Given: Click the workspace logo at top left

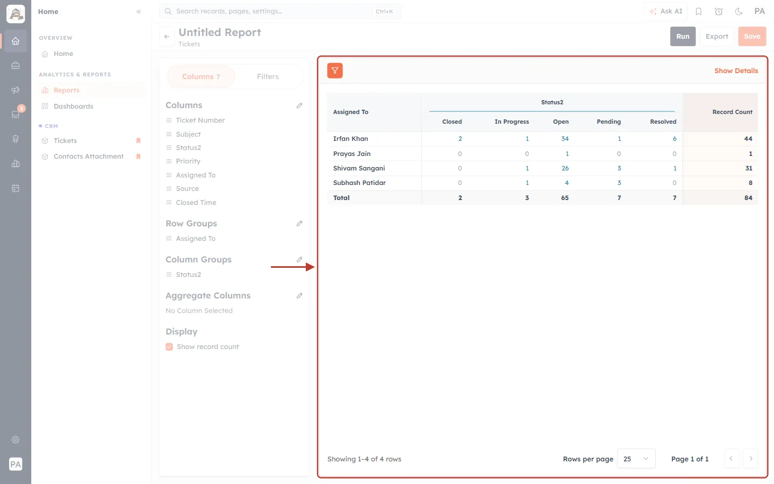Looking at the screenshot, I should pyautogui.click(x=16, y=14).
